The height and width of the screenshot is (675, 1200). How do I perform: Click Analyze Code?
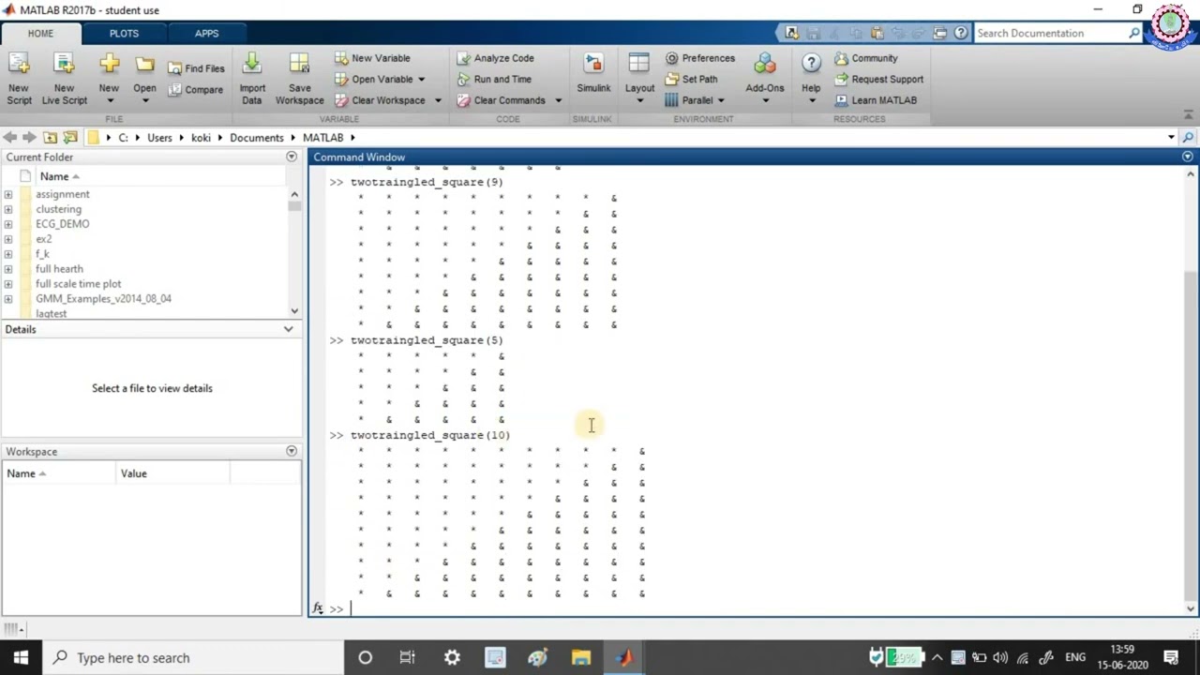pyautogui.click(x=495, y=58)
